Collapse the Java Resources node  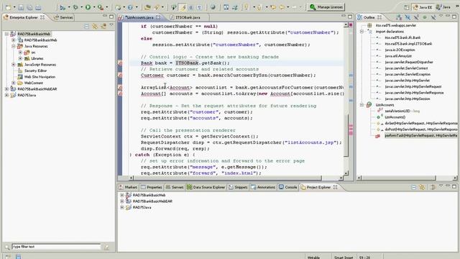click(x=14, y=46)
